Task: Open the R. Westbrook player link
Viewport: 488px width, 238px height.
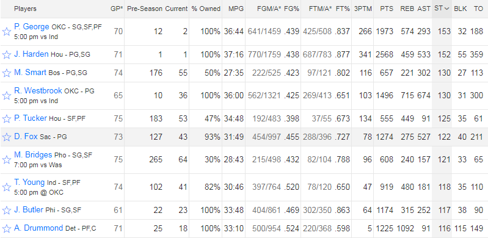Action: click(x=38, y=91)
